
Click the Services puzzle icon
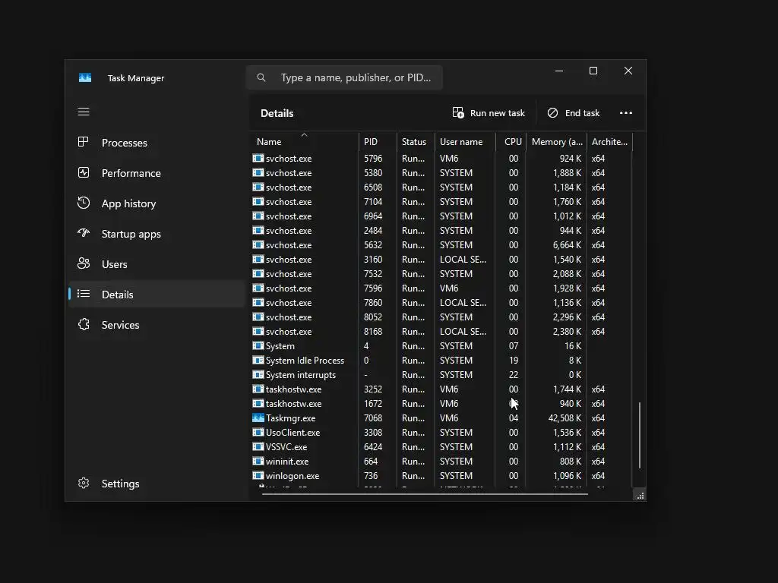click(84, 324)
